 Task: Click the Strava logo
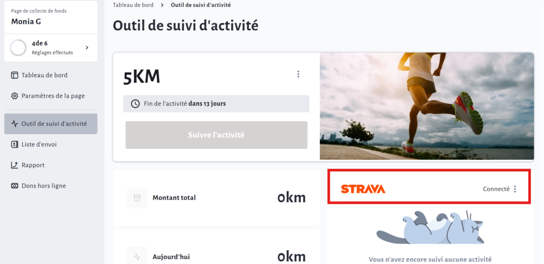363,189
